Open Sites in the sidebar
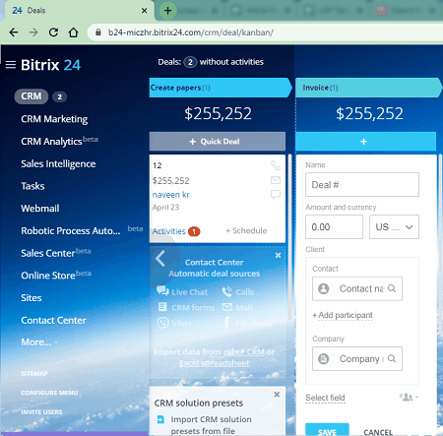This screenshot has width=443, height=436. tap(32, 297)
